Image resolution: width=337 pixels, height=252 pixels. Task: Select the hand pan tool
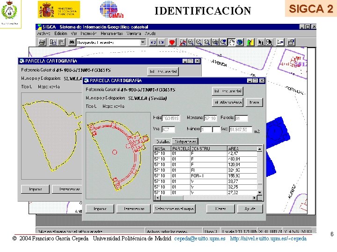(x=232, y=42)
